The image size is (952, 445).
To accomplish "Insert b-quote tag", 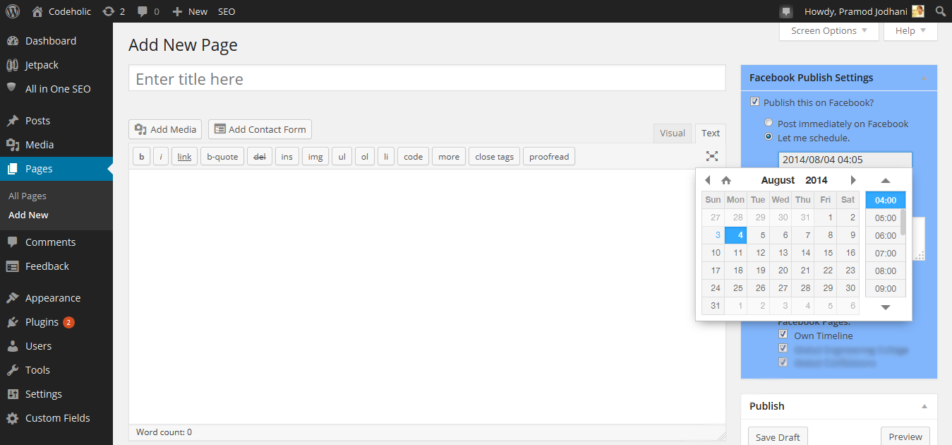I will point(222,156).
